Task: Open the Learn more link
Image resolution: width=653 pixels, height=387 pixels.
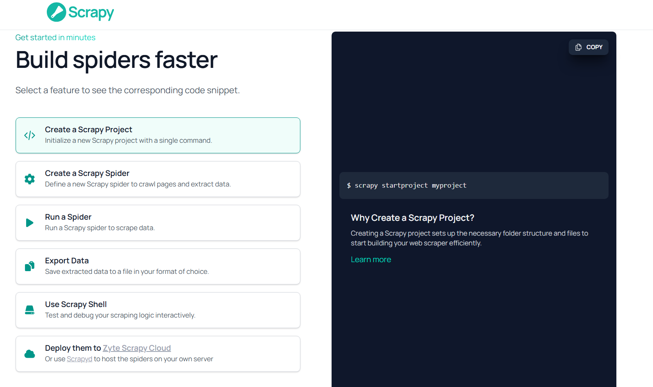Action: 371,259
